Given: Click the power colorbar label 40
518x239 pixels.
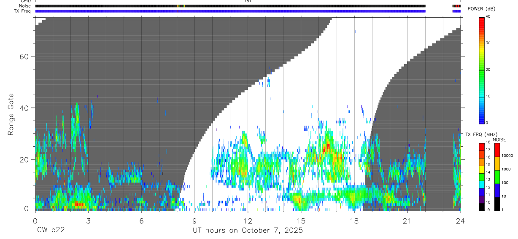Looking at the screenshot, I should pyautogui.click(x=488, y=16).
